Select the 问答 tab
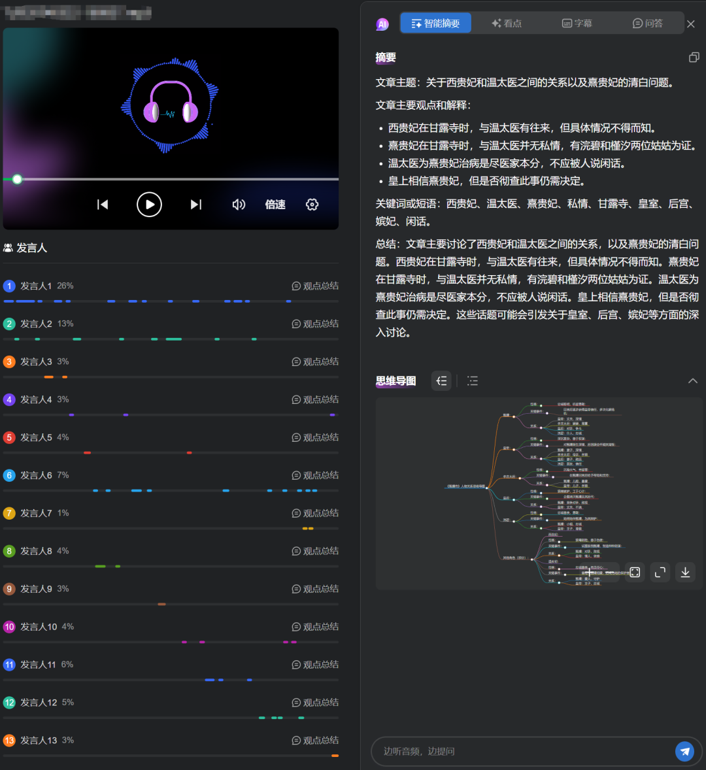The height and width of the screenshot is (770, 706). click(648, 23)
